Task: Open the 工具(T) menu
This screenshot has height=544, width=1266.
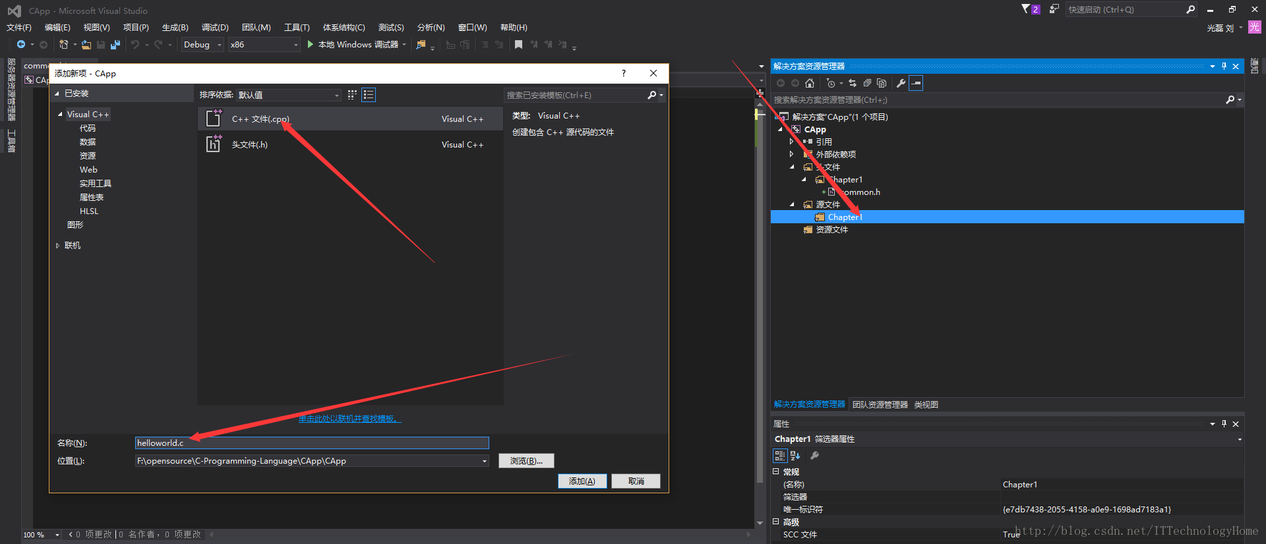Action: (297, 27)
